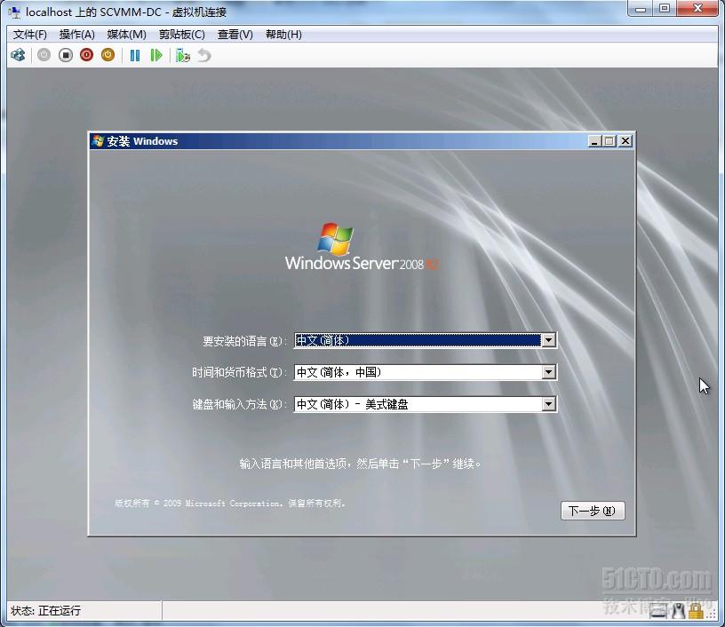Click the orange Save state icon

108,55
